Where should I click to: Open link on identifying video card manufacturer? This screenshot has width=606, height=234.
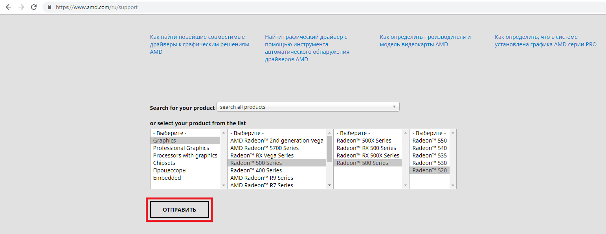(x=425, y=40)
